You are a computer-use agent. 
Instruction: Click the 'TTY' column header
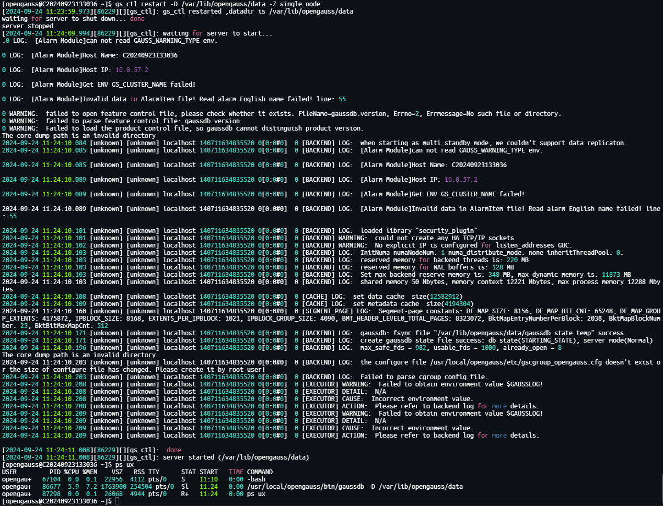coord(154,472)
